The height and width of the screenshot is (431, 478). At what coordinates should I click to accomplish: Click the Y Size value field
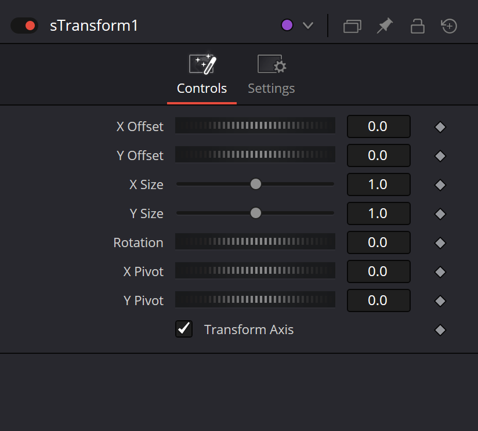click(379, 213)
